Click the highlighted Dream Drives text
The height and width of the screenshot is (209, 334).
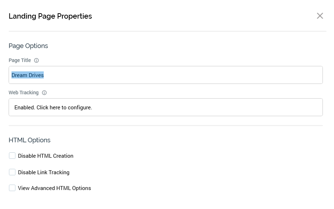[28, 75]
